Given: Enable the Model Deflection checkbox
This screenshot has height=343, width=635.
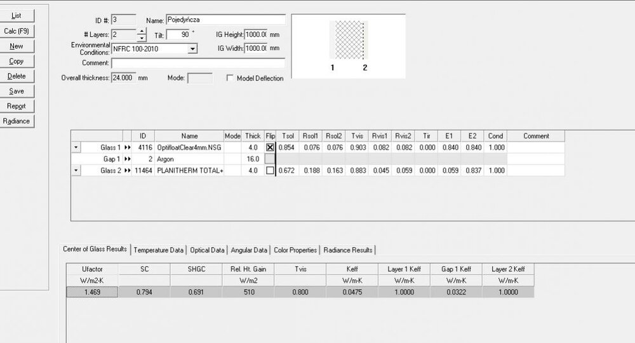Looking at the screenshot, I should click(230, 78).
